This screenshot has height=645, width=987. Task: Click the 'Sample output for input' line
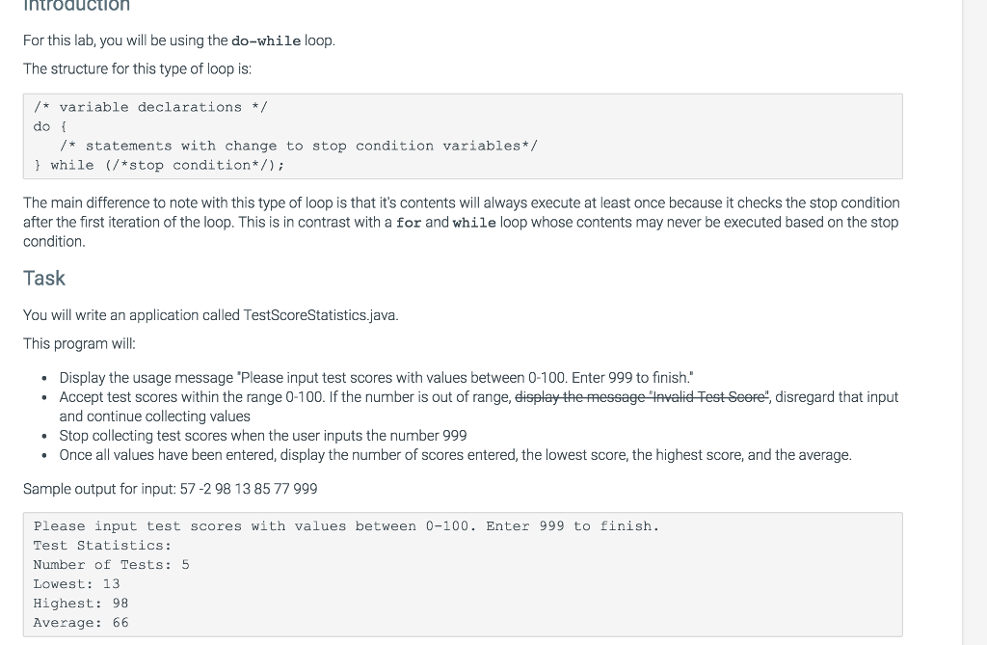click(x=171, y=490)
